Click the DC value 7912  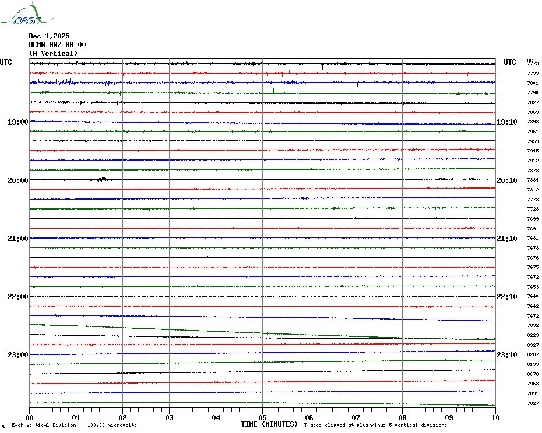click(x=533, y=161)
